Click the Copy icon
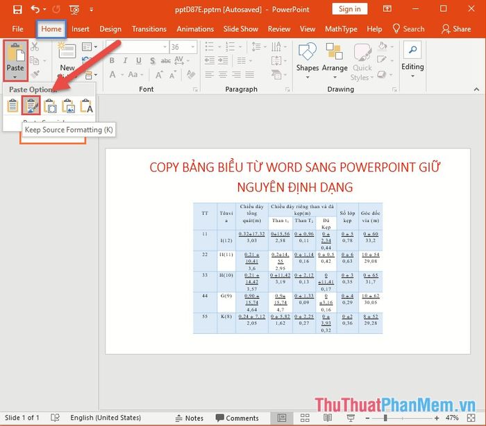 coord(34,61)
